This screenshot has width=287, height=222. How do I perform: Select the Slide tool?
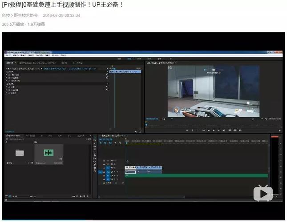[95, 162]
